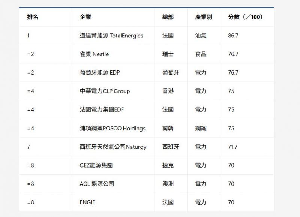The height and width of the screenshot is (217, 300).
Task: Select the 鋼鐵 industry cell
Action: tap(201, 128)
